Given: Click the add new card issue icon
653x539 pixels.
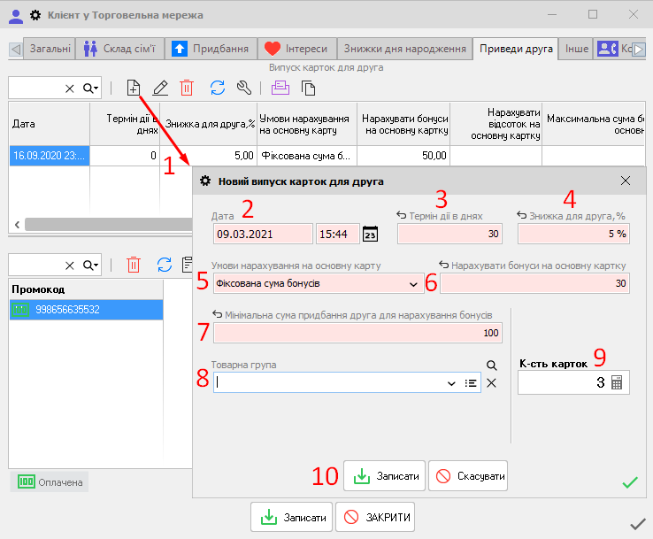Looking at the screenshot, I should [x=133, y=88].
